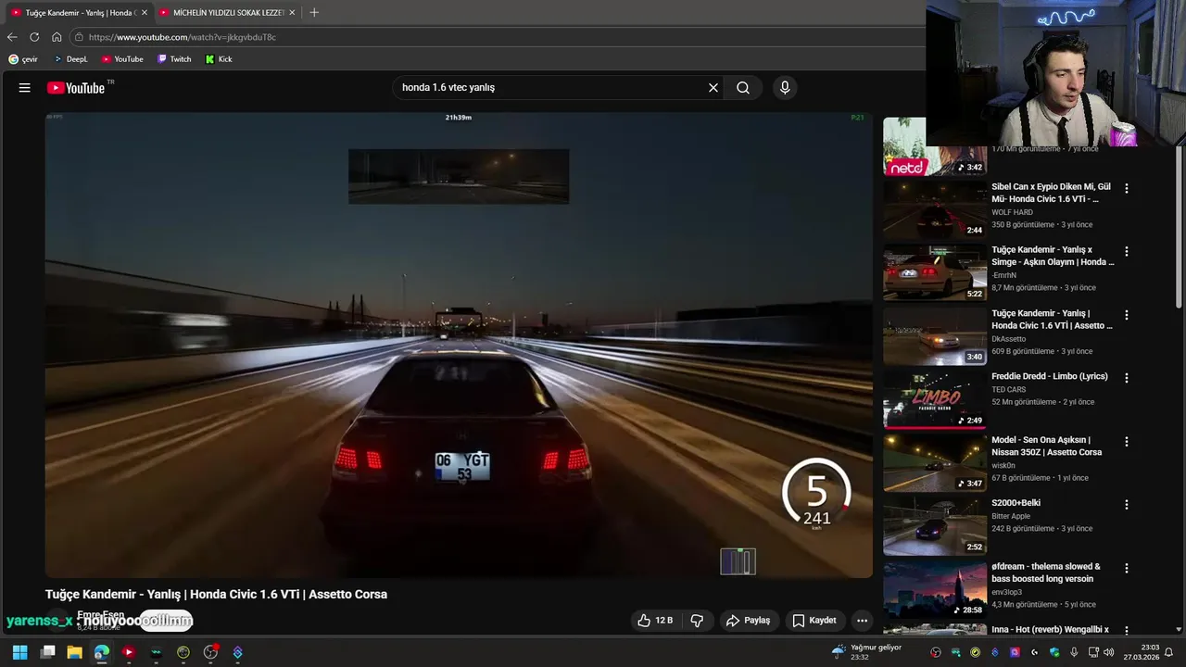Open browser home page icon

pyautogui.click(x=57, y=37)
